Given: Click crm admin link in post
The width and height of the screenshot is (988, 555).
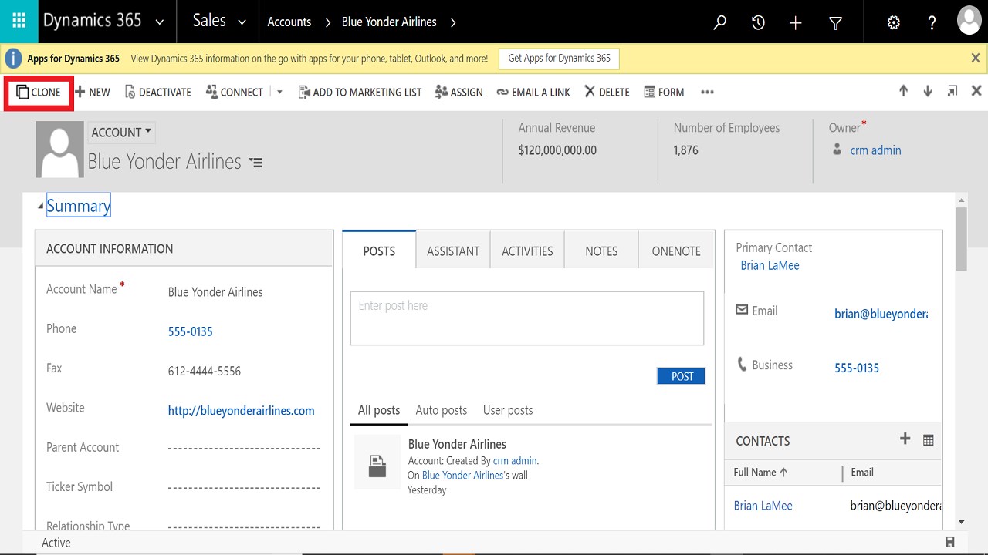Looking at the screenshot, I should (515, 461).
